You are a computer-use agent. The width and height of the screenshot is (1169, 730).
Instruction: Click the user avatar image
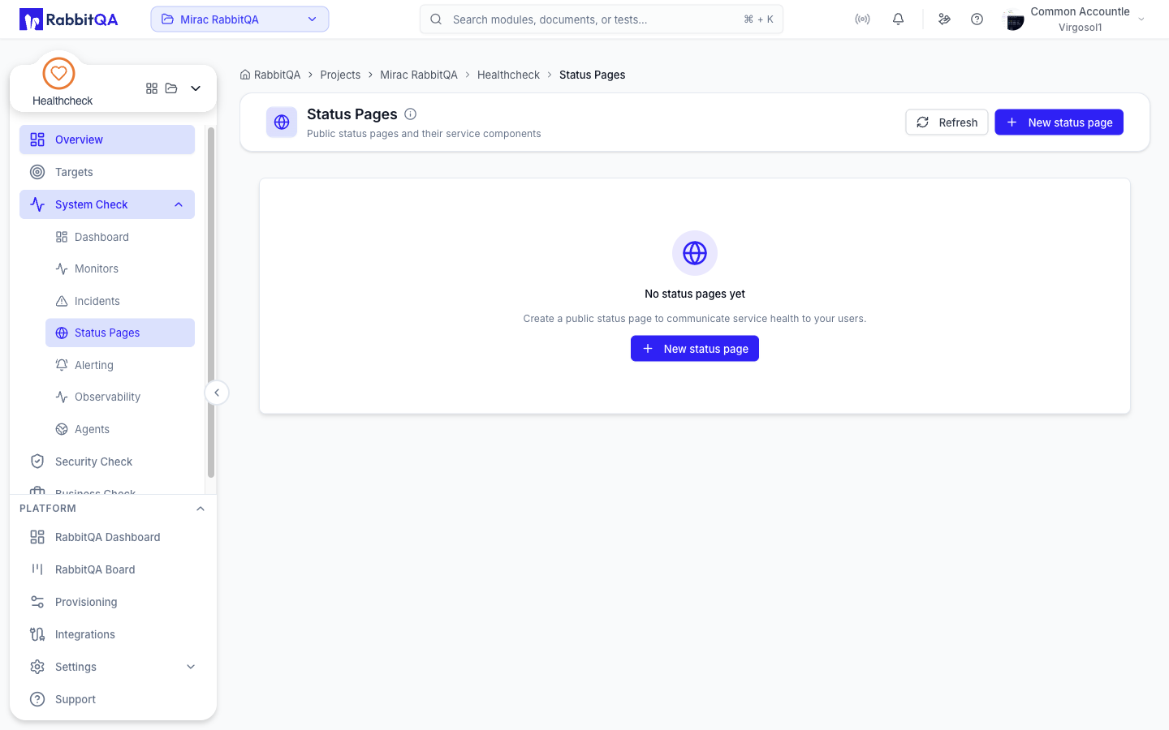point(1014,19)
